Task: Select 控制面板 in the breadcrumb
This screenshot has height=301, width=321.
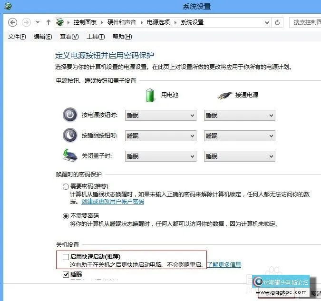Action: pos(85,22)
